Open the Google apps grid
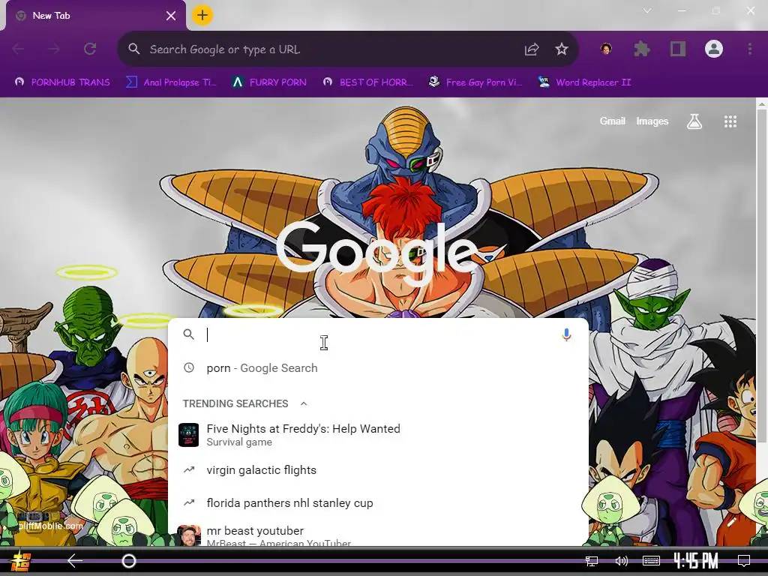This screenshot has height=576, width=768. 730,121
